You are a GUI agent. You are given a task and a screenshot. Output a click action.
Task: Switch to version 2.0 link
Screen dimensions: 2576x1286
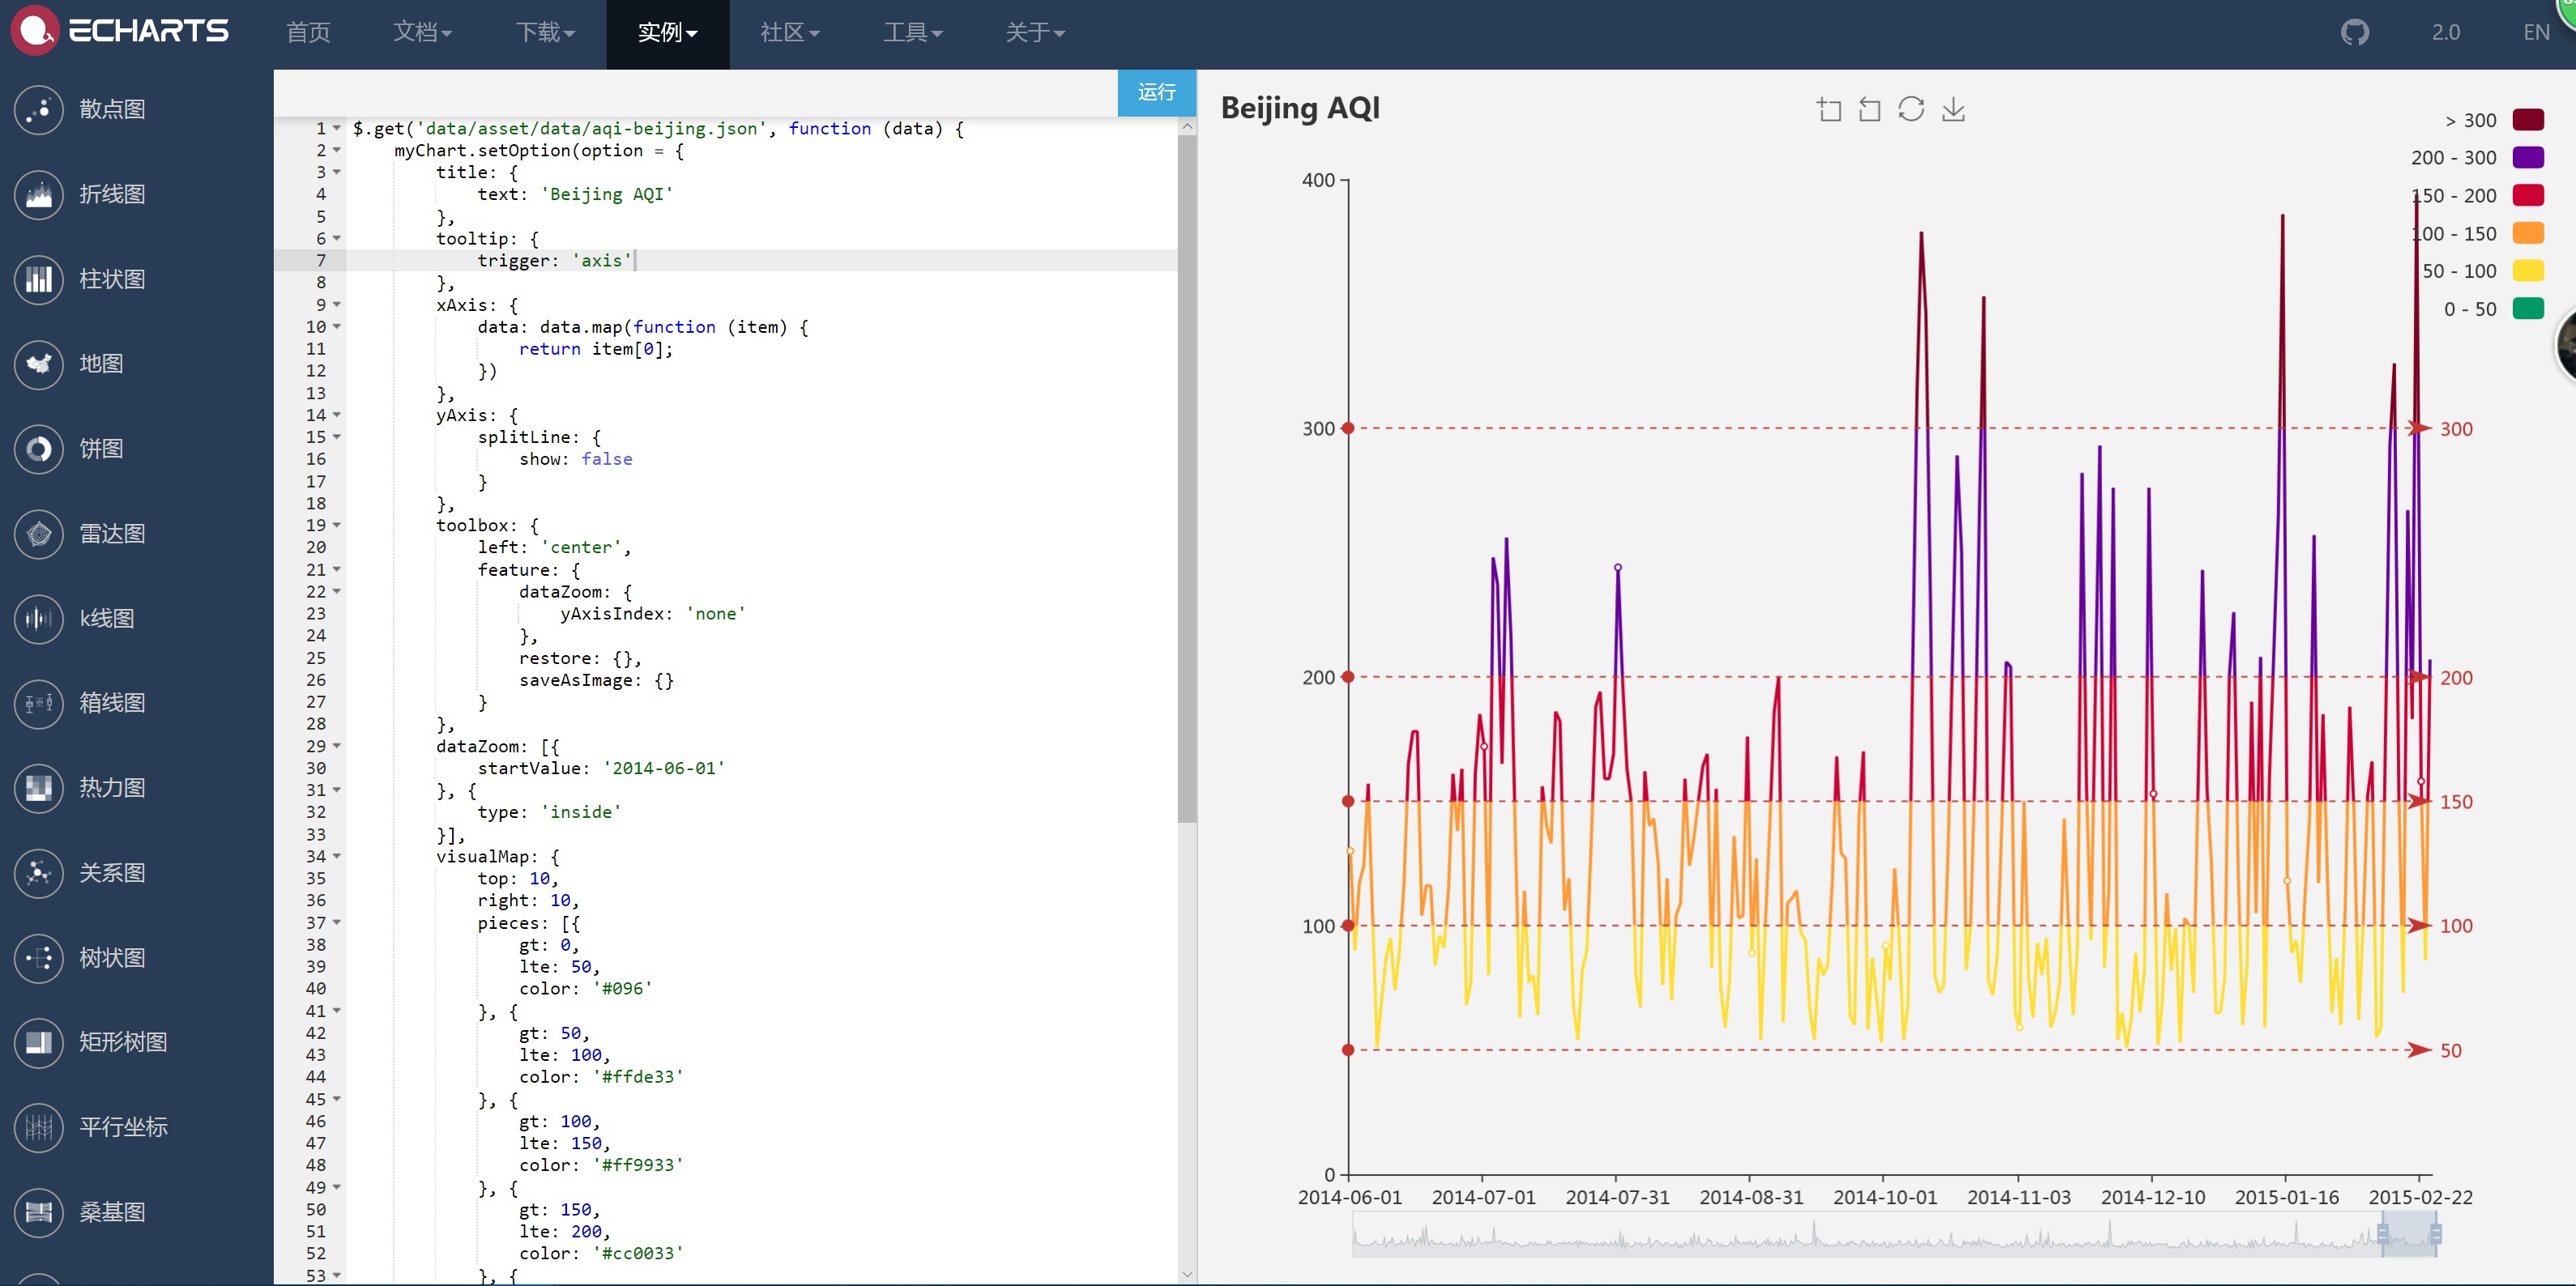coord(2446,32)
